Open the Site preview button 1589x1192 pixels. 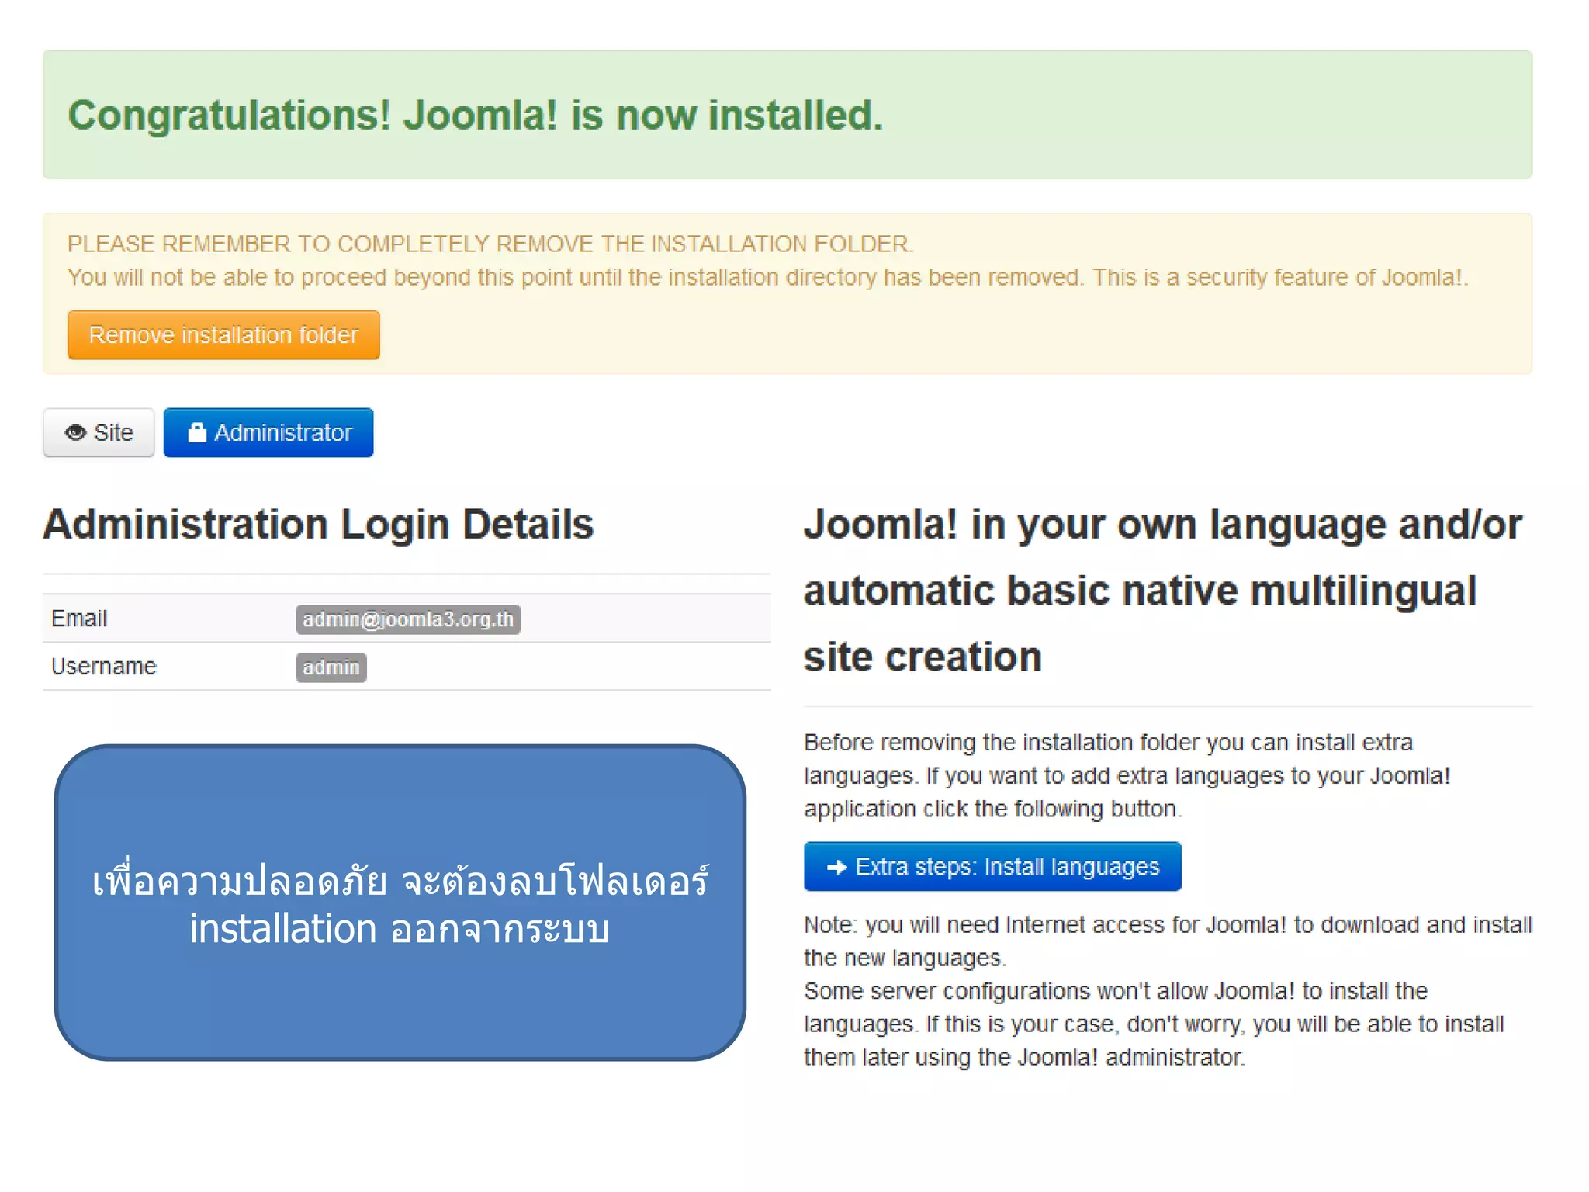[99, 432]
